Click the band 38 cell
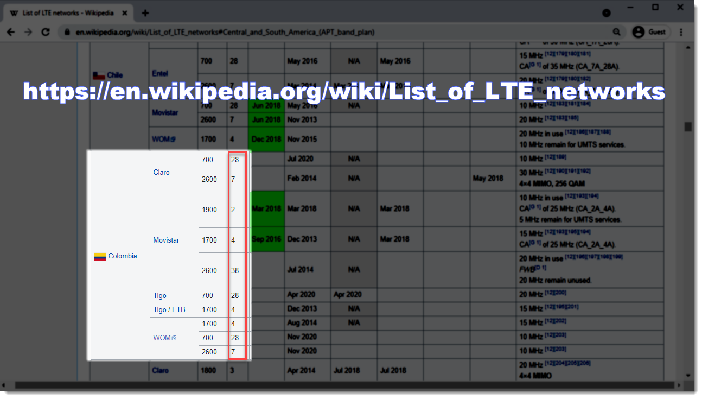702x399 pixels. (237, 271)
